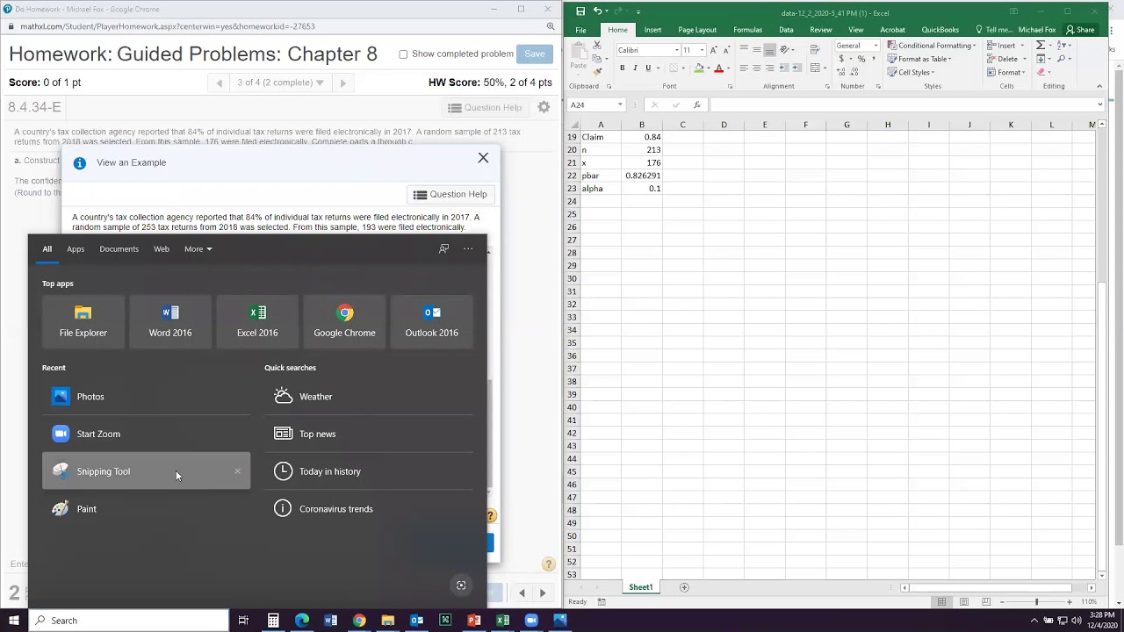Apply Italic formatting in Excel
The height and width of the screenshot is (632, 1124).
click(x=636, y=68)
